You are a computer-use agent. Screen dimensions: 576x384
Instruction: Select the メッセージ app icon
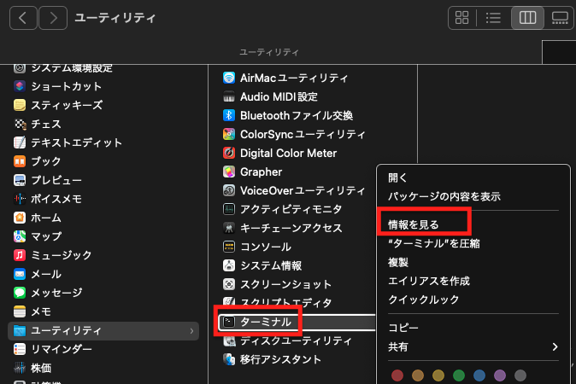[x=20, y=293]
